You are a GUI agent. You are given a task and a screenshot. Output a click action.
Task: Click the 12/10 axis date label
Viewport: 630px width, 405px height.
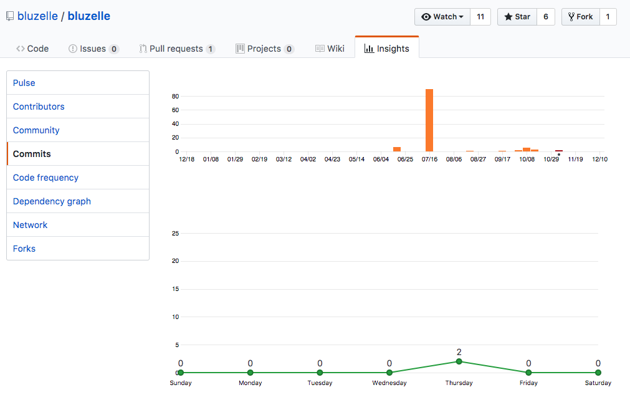click(x=599, y=159)
